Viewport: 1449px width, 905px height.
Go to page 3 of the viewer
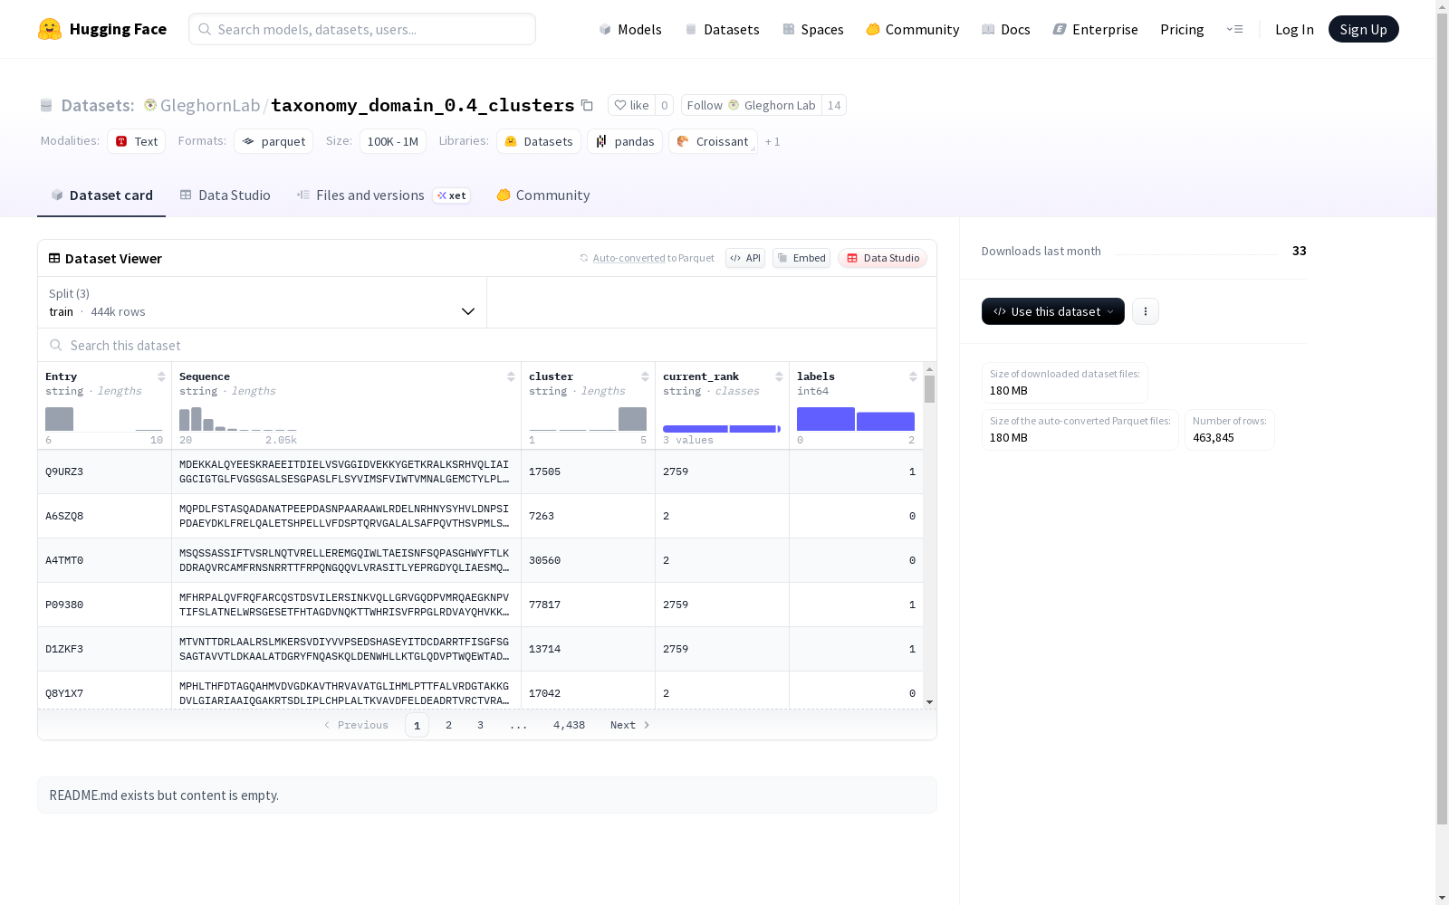click(x=480, y=725)
